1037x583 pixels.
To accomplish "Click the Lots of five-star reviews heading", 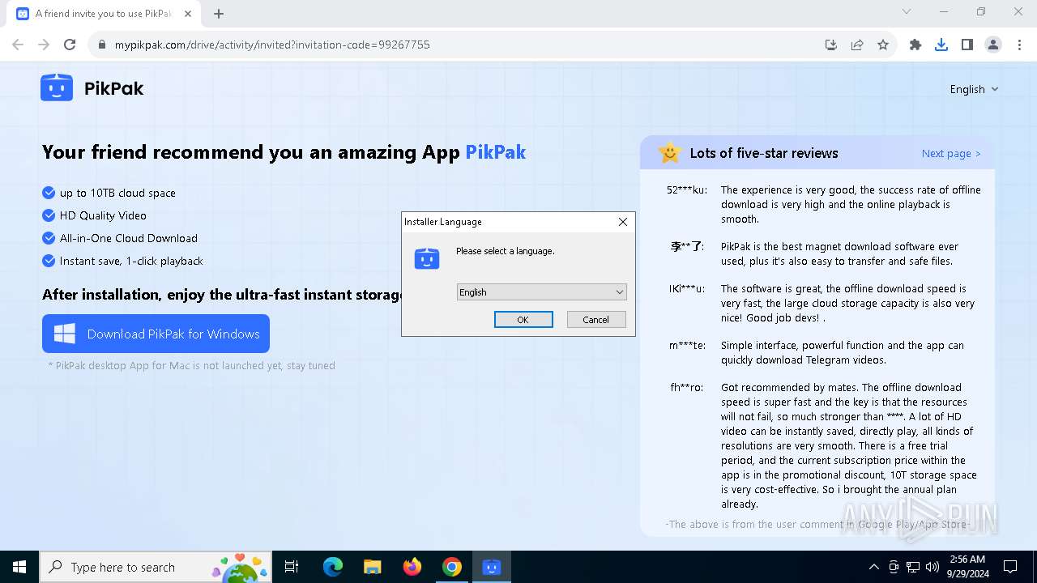I will click(764, 153).
